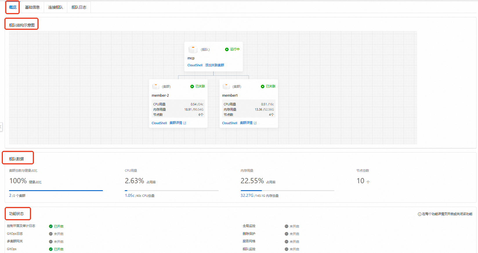
Task: Switch to the 概览 tab
Action: 13,7
